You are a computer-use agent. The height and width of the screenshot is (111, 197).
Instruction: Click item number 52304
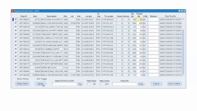click(x=35, y=42)
